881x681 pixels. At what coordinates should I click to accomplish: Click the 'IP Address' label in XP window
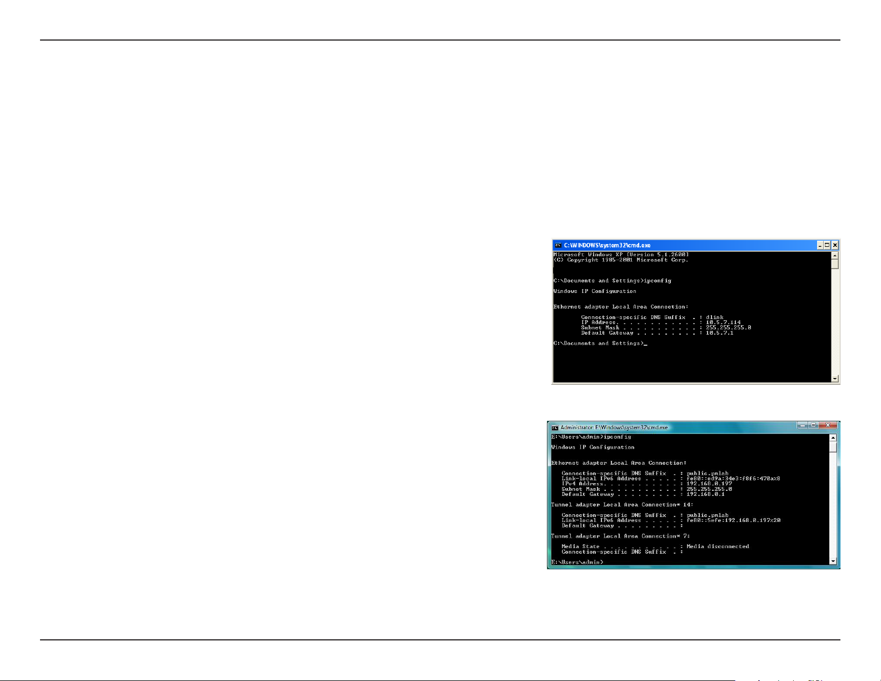tap(598, 322)
